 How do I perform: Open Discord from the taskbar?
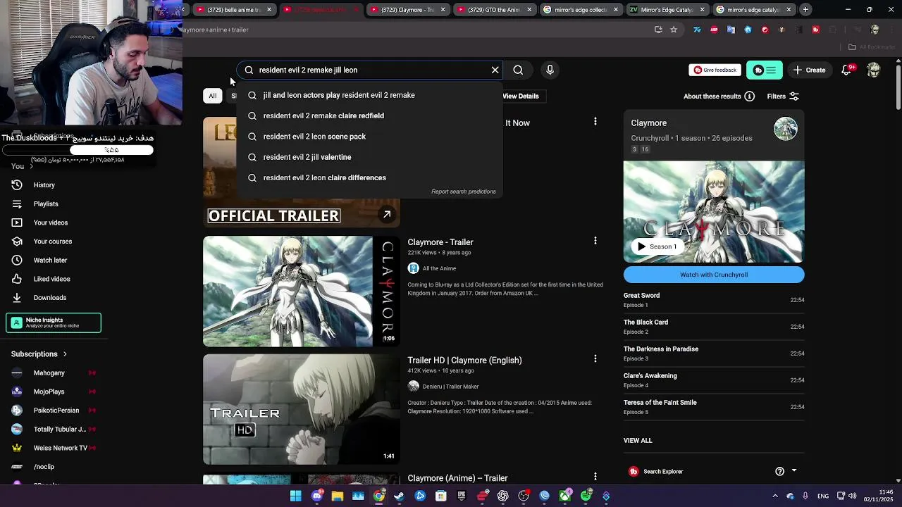coord(316,496)
